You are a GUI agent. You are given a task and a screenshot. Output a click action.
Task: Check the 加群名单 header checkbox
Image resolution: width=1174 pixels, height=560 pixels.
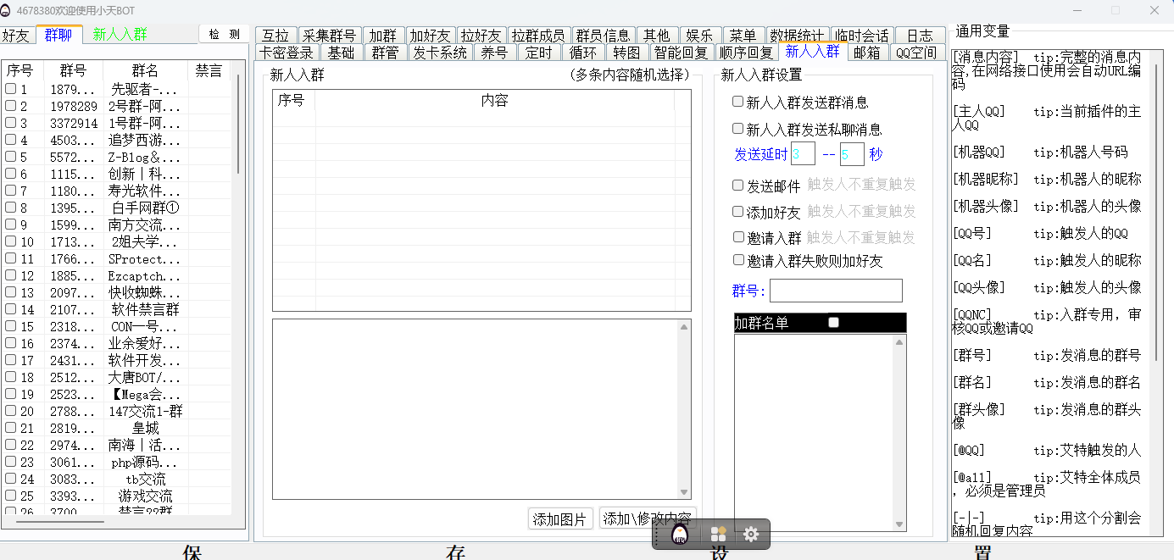[x=833, y=323]
